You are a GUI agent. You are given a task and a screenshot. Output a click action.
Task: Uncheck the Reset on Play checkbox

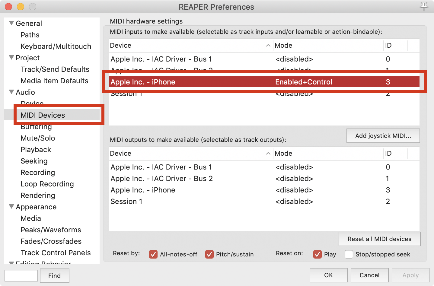pyautogui.click(x=318, y=254)
